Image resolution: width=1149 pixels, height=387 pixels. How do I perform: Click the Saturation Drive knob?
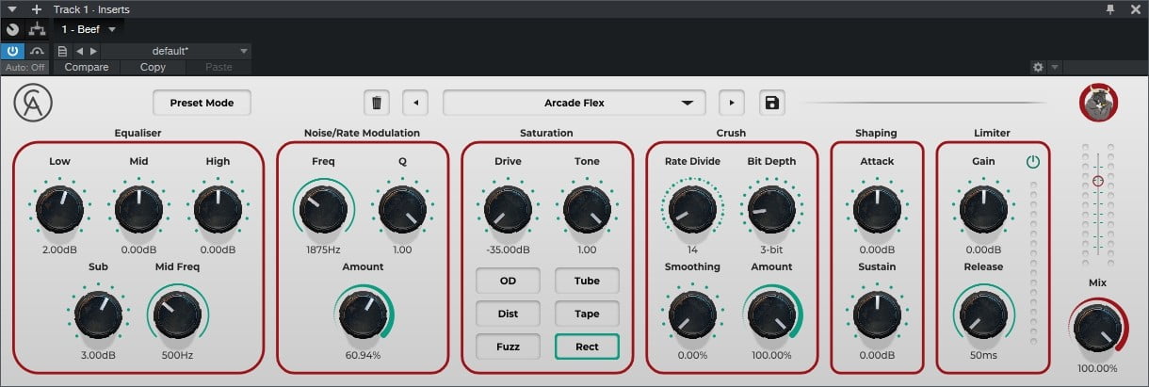point(508,207)
